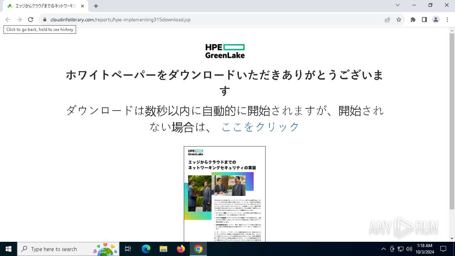Click the forward navigation arrow

[19, 20]
